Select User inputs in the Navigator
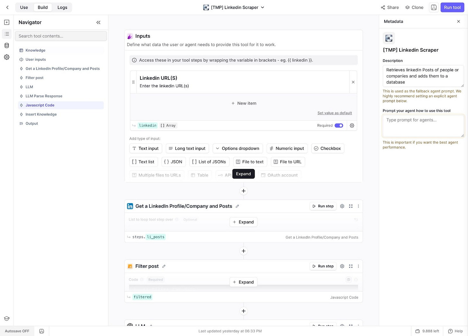468x336 pixels. [x=61, y=59]
